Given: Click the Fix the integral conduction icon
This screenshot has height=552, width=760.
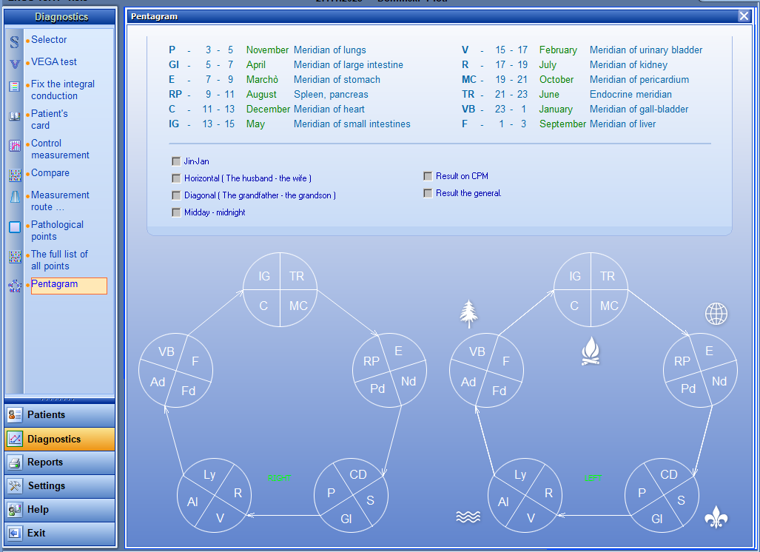Looking at the screenshot, I should tap(15, 87).
